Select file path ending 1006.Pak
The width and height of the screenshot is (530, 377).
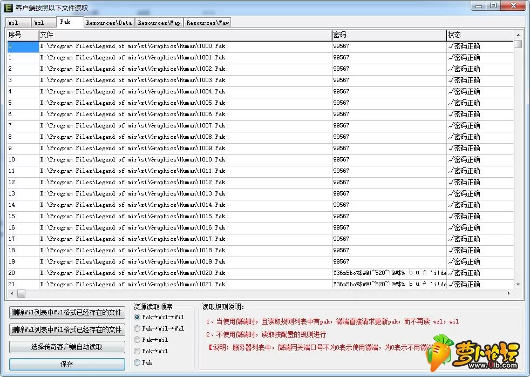(185, 115)
